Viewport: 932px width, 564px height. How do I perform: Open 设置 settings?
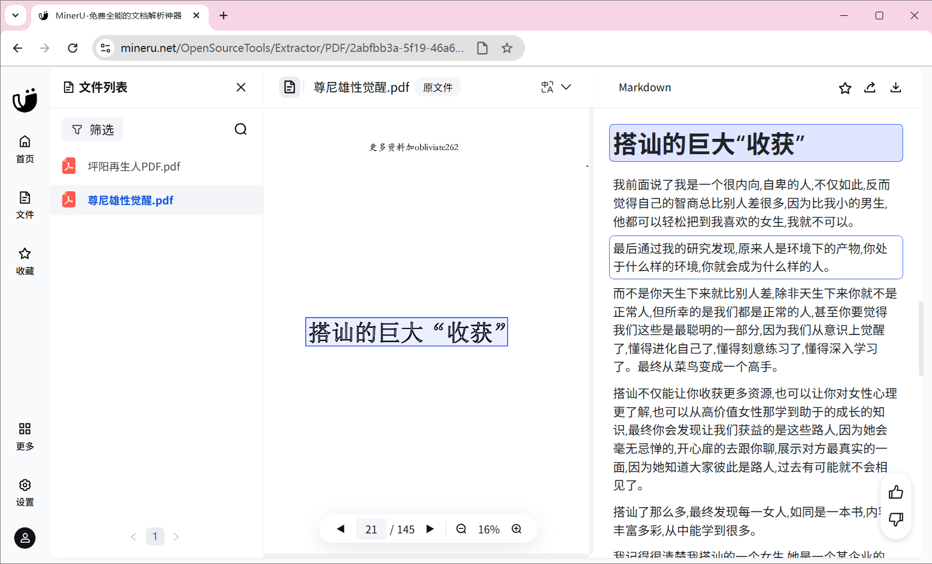coord(25,493)
